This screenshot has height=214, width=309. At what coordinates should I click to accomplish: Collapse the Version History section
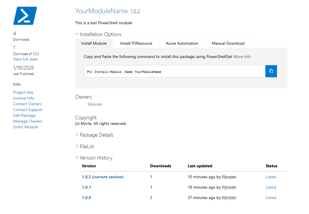point(96,157)
